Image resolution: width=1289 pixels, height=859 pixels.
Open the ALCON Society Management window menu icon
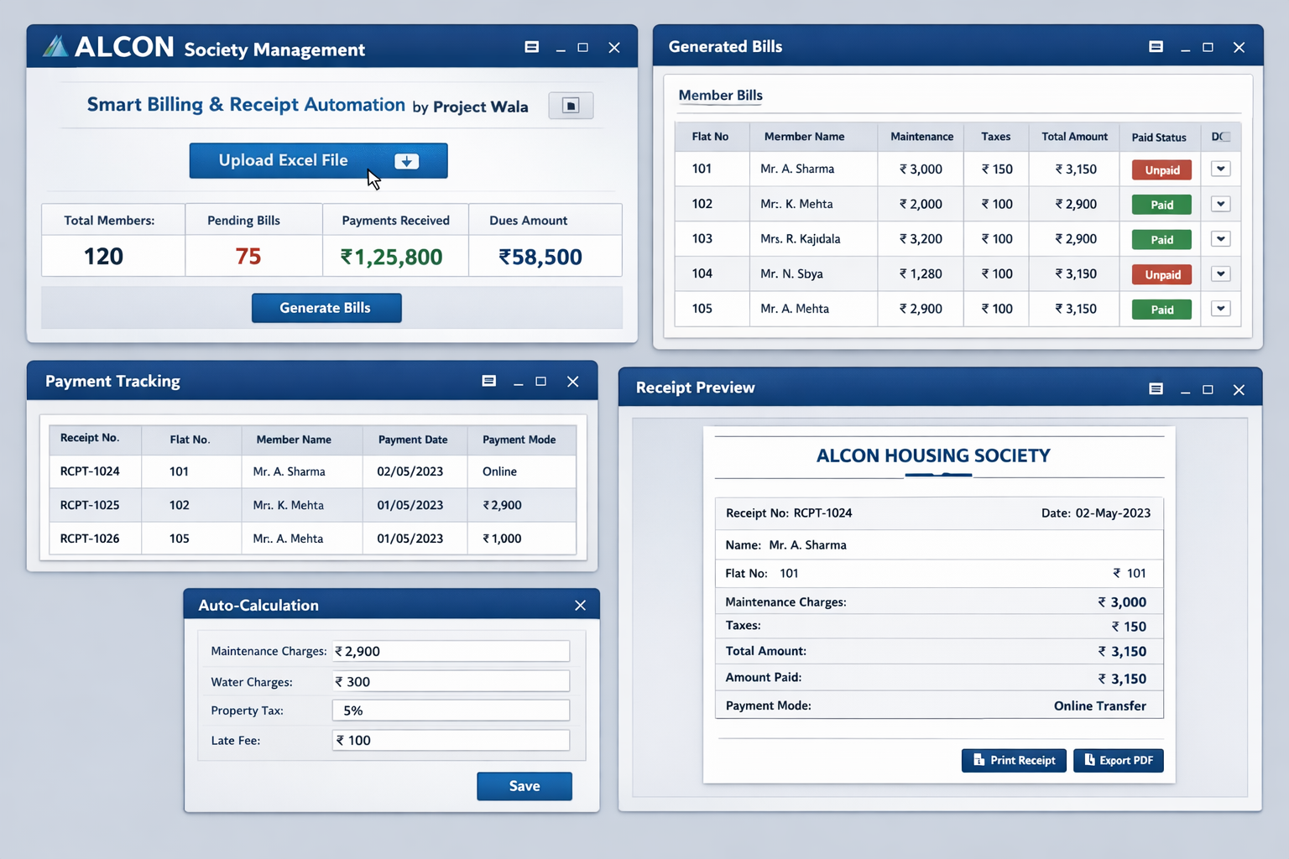pyautogui.click(x=531, y=47)
